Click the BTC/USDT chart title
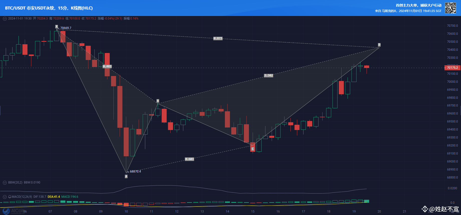This screenshot has height=215, width=461. coord(49,8)
